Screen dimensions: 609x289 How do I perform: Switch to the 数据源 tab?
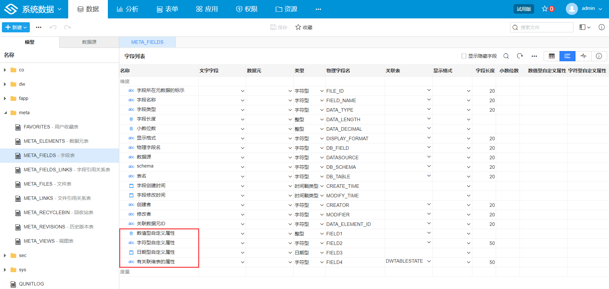(x=89, y=42)
